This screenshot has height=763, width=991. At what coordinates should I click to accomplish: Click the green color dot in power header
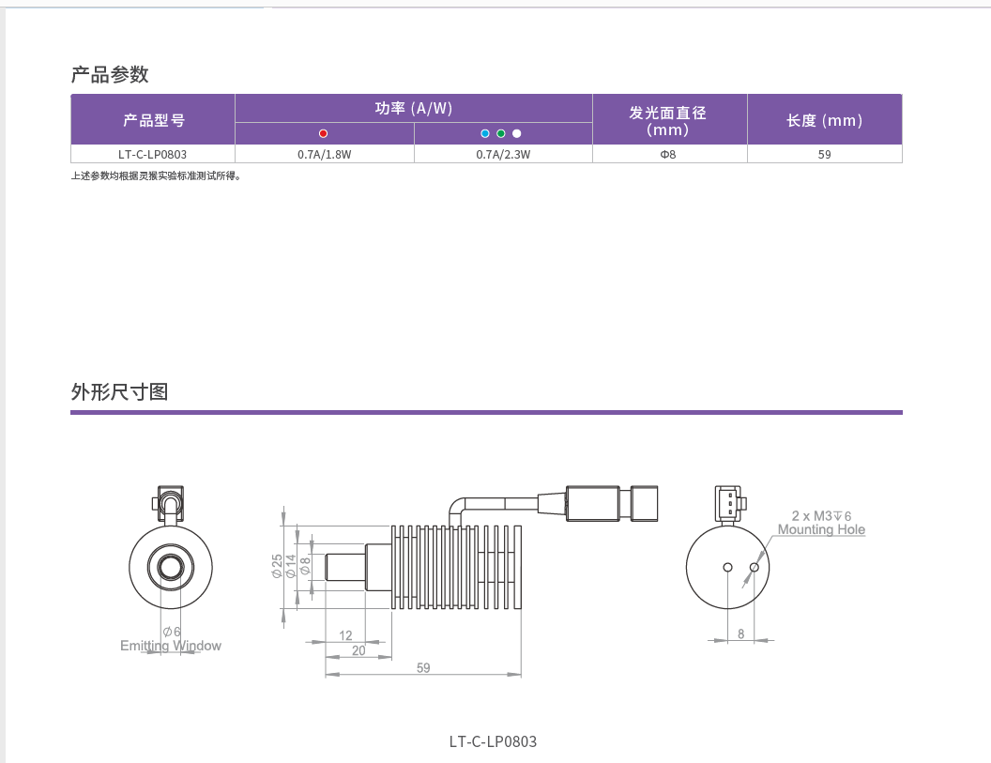coord(500,133)
